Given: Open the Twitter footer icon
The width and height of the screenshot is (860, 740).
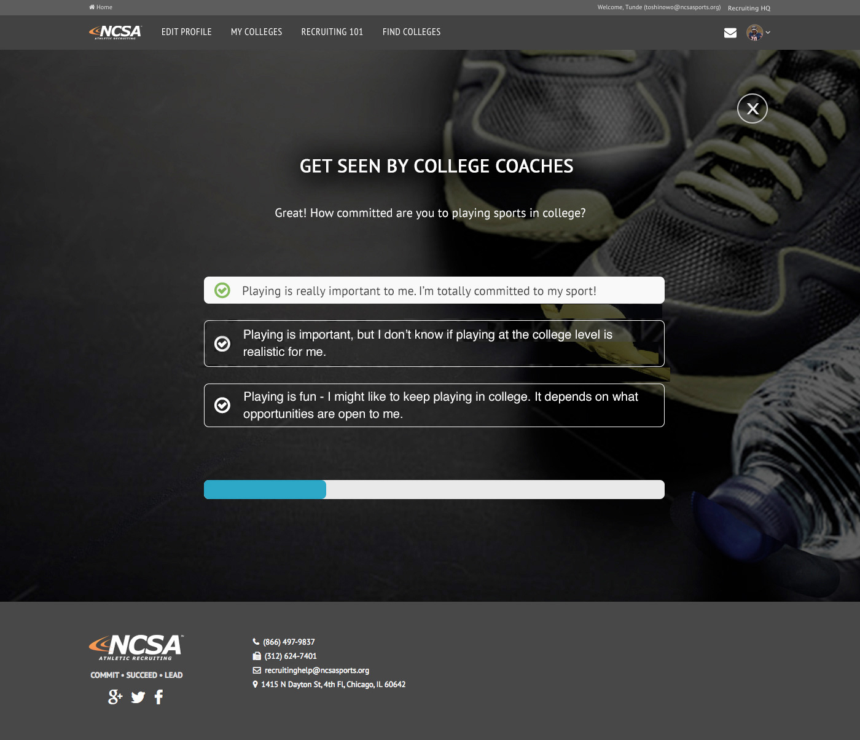Looking at the screenshot, I should [x=138, y=697].
